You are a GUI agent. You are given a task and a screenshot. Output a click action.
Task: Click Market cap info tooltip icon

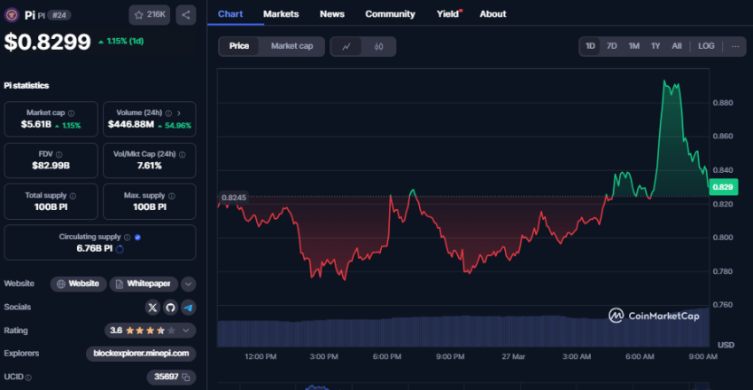click(x=71, y=113)
